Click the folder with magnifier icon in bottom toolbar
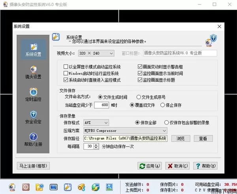This screenshot has height=194, width=237. pos(39,187)
